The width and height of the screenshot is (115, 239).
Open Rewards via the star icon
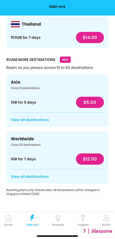point(58,218)
